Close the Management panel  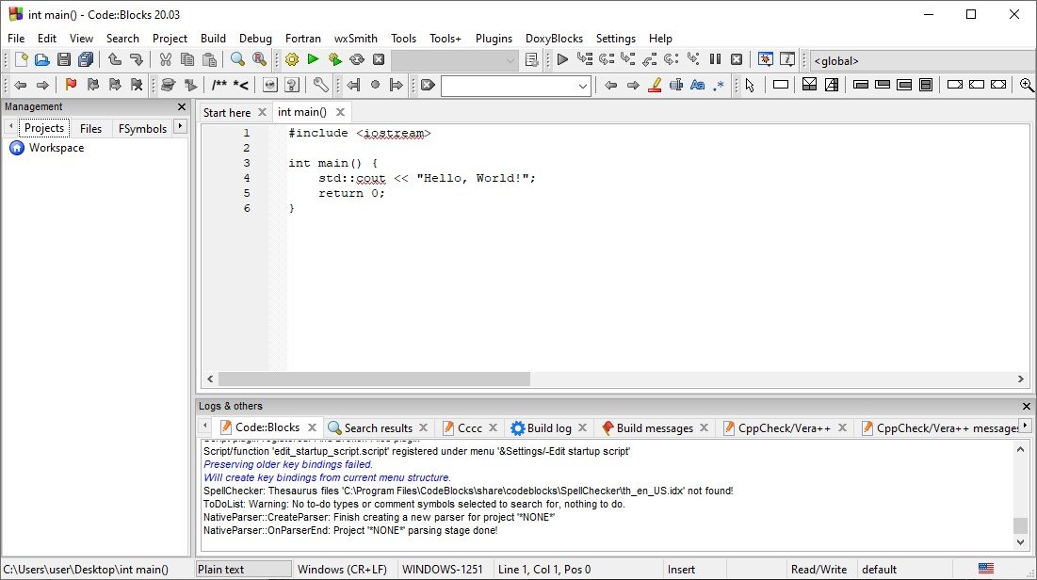coord(182,106)
